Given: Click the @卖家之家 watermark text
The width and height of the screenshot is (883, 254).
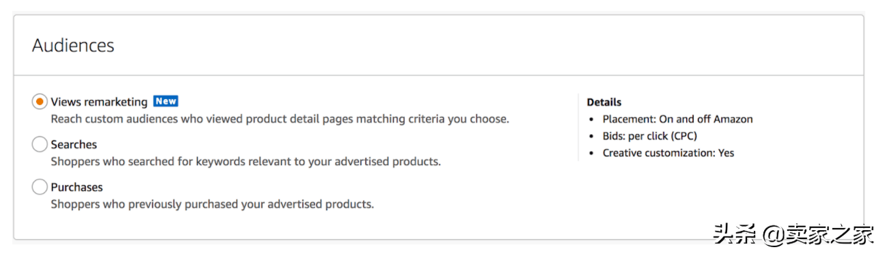Looking at the screenshot, I should 818,234.
